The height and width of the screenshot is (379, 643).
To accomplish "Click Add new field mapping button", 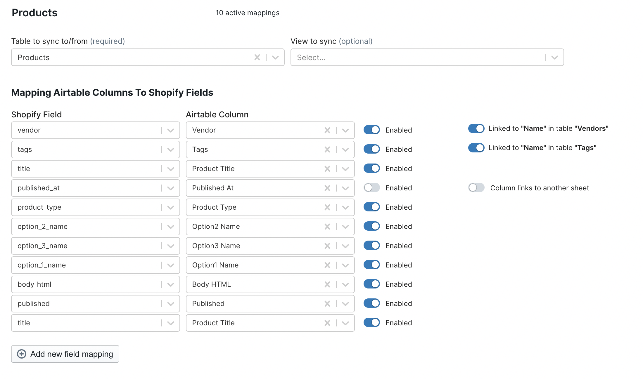I will coord(65,354).
